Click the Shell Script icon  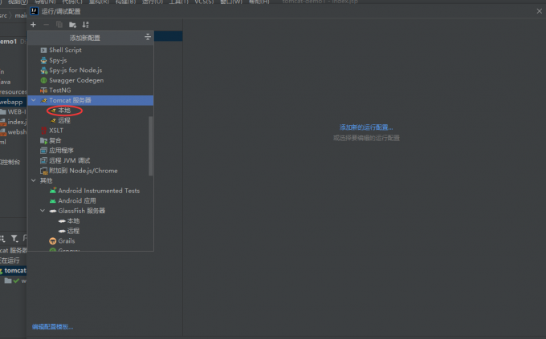[x=43, y=50]
